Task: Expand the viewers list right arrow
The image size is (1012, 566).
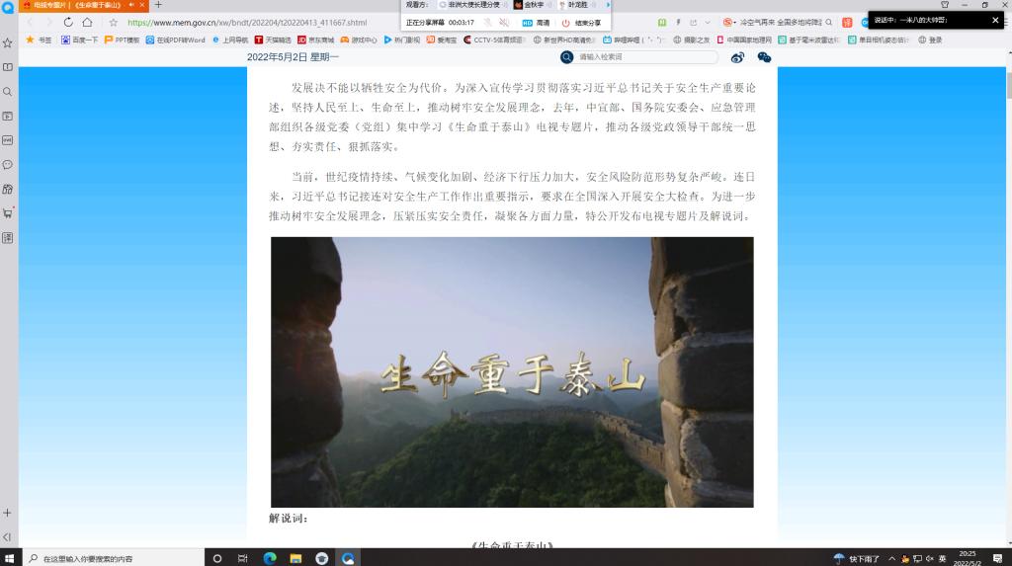Action: 609,5
